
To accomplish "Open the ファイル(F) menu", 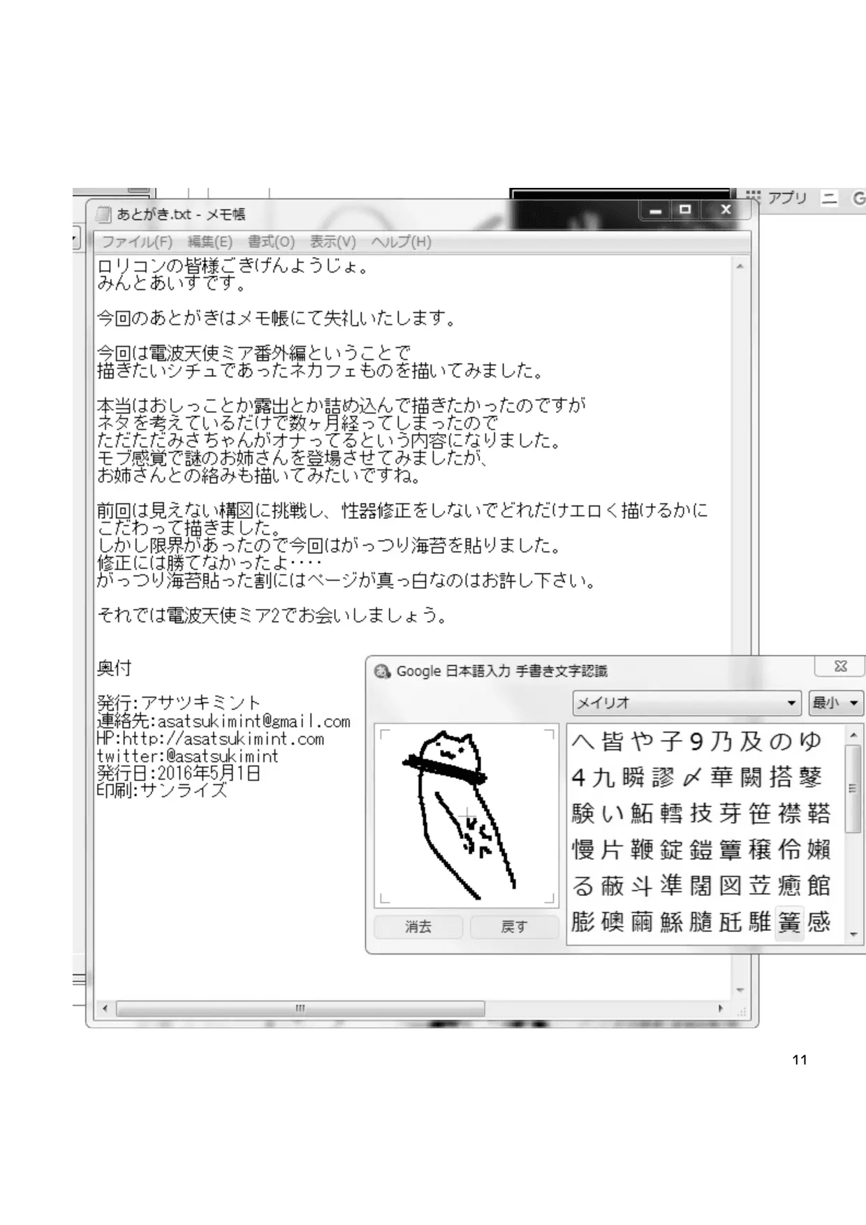I will pos(137,242).
